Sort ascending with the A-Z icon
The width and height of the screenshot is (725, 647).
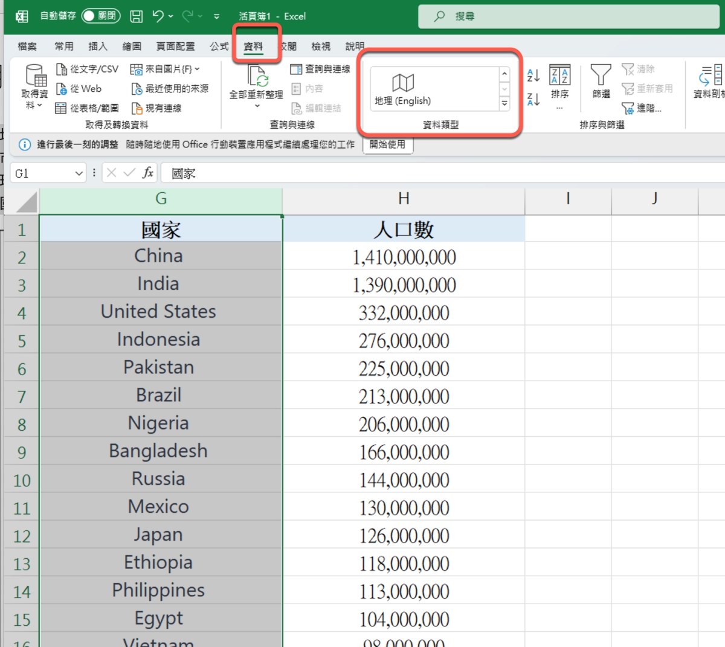tap(533, 76)
